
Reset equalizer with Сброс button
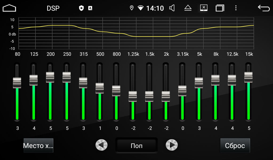pos(235,146)
